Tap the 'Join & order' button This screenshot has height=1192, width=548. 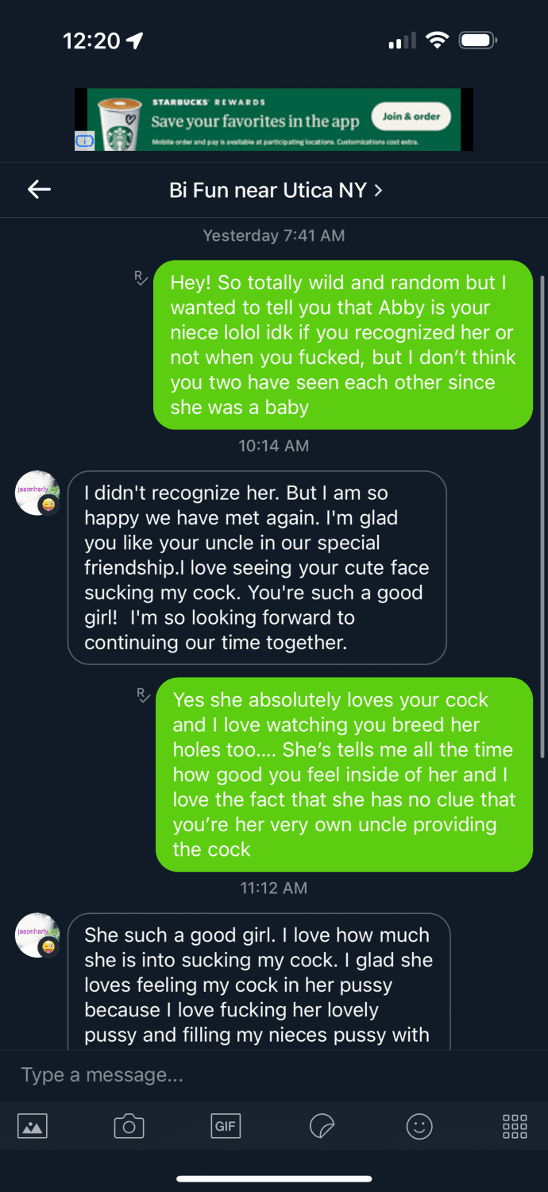pyautogui.click(x=411, y=115)
